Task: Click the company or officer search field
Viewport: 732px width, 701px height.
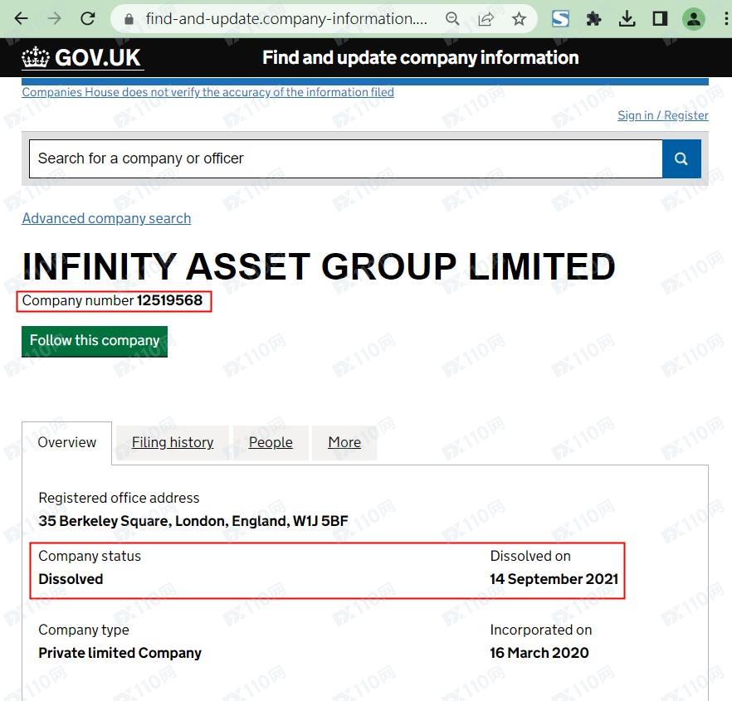Action: (x=345, y=158)
